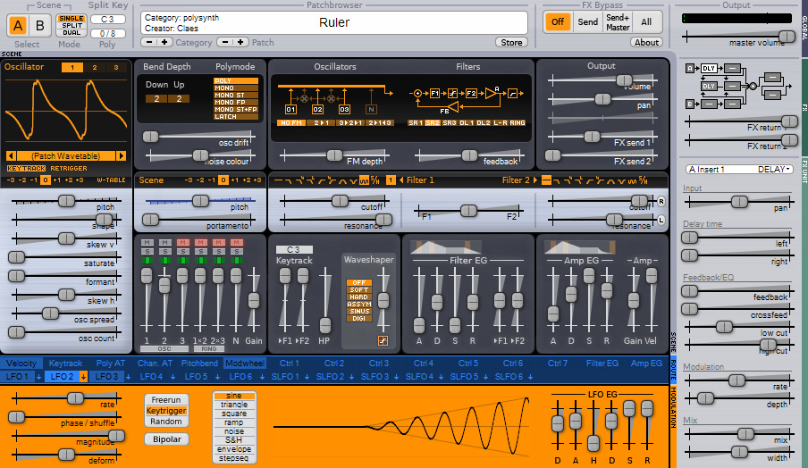
Task: Click the Split Key C3 field
Action: [107, 19]
